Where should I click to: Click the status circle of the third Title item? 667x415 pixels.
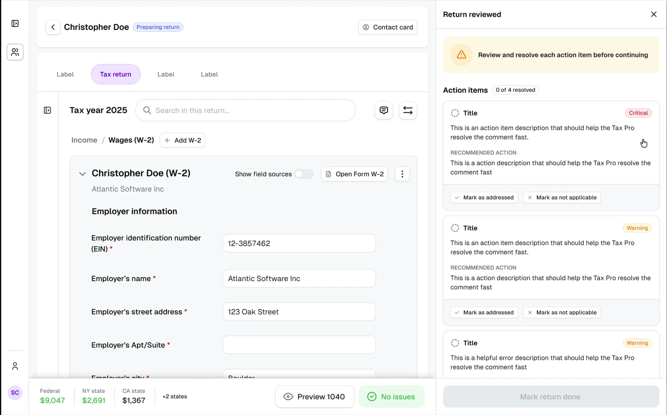pyautogui.click(x=455, y=343)
